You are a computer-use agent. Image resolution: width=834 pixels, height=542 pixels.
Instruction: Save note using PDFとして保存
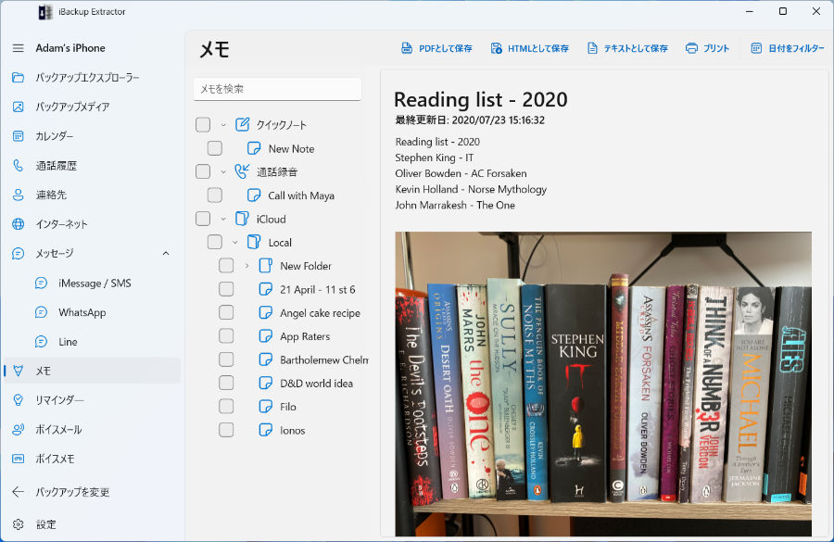tap(436, 48)
